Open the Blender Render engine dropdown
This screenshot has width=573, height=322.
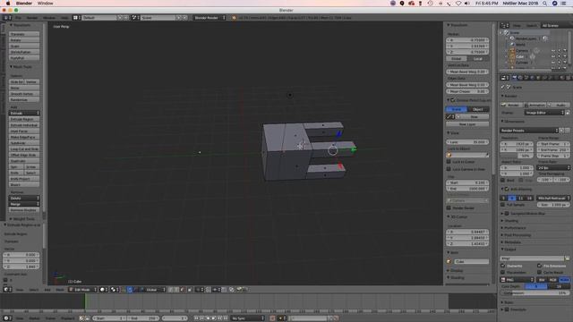point(210,18)
